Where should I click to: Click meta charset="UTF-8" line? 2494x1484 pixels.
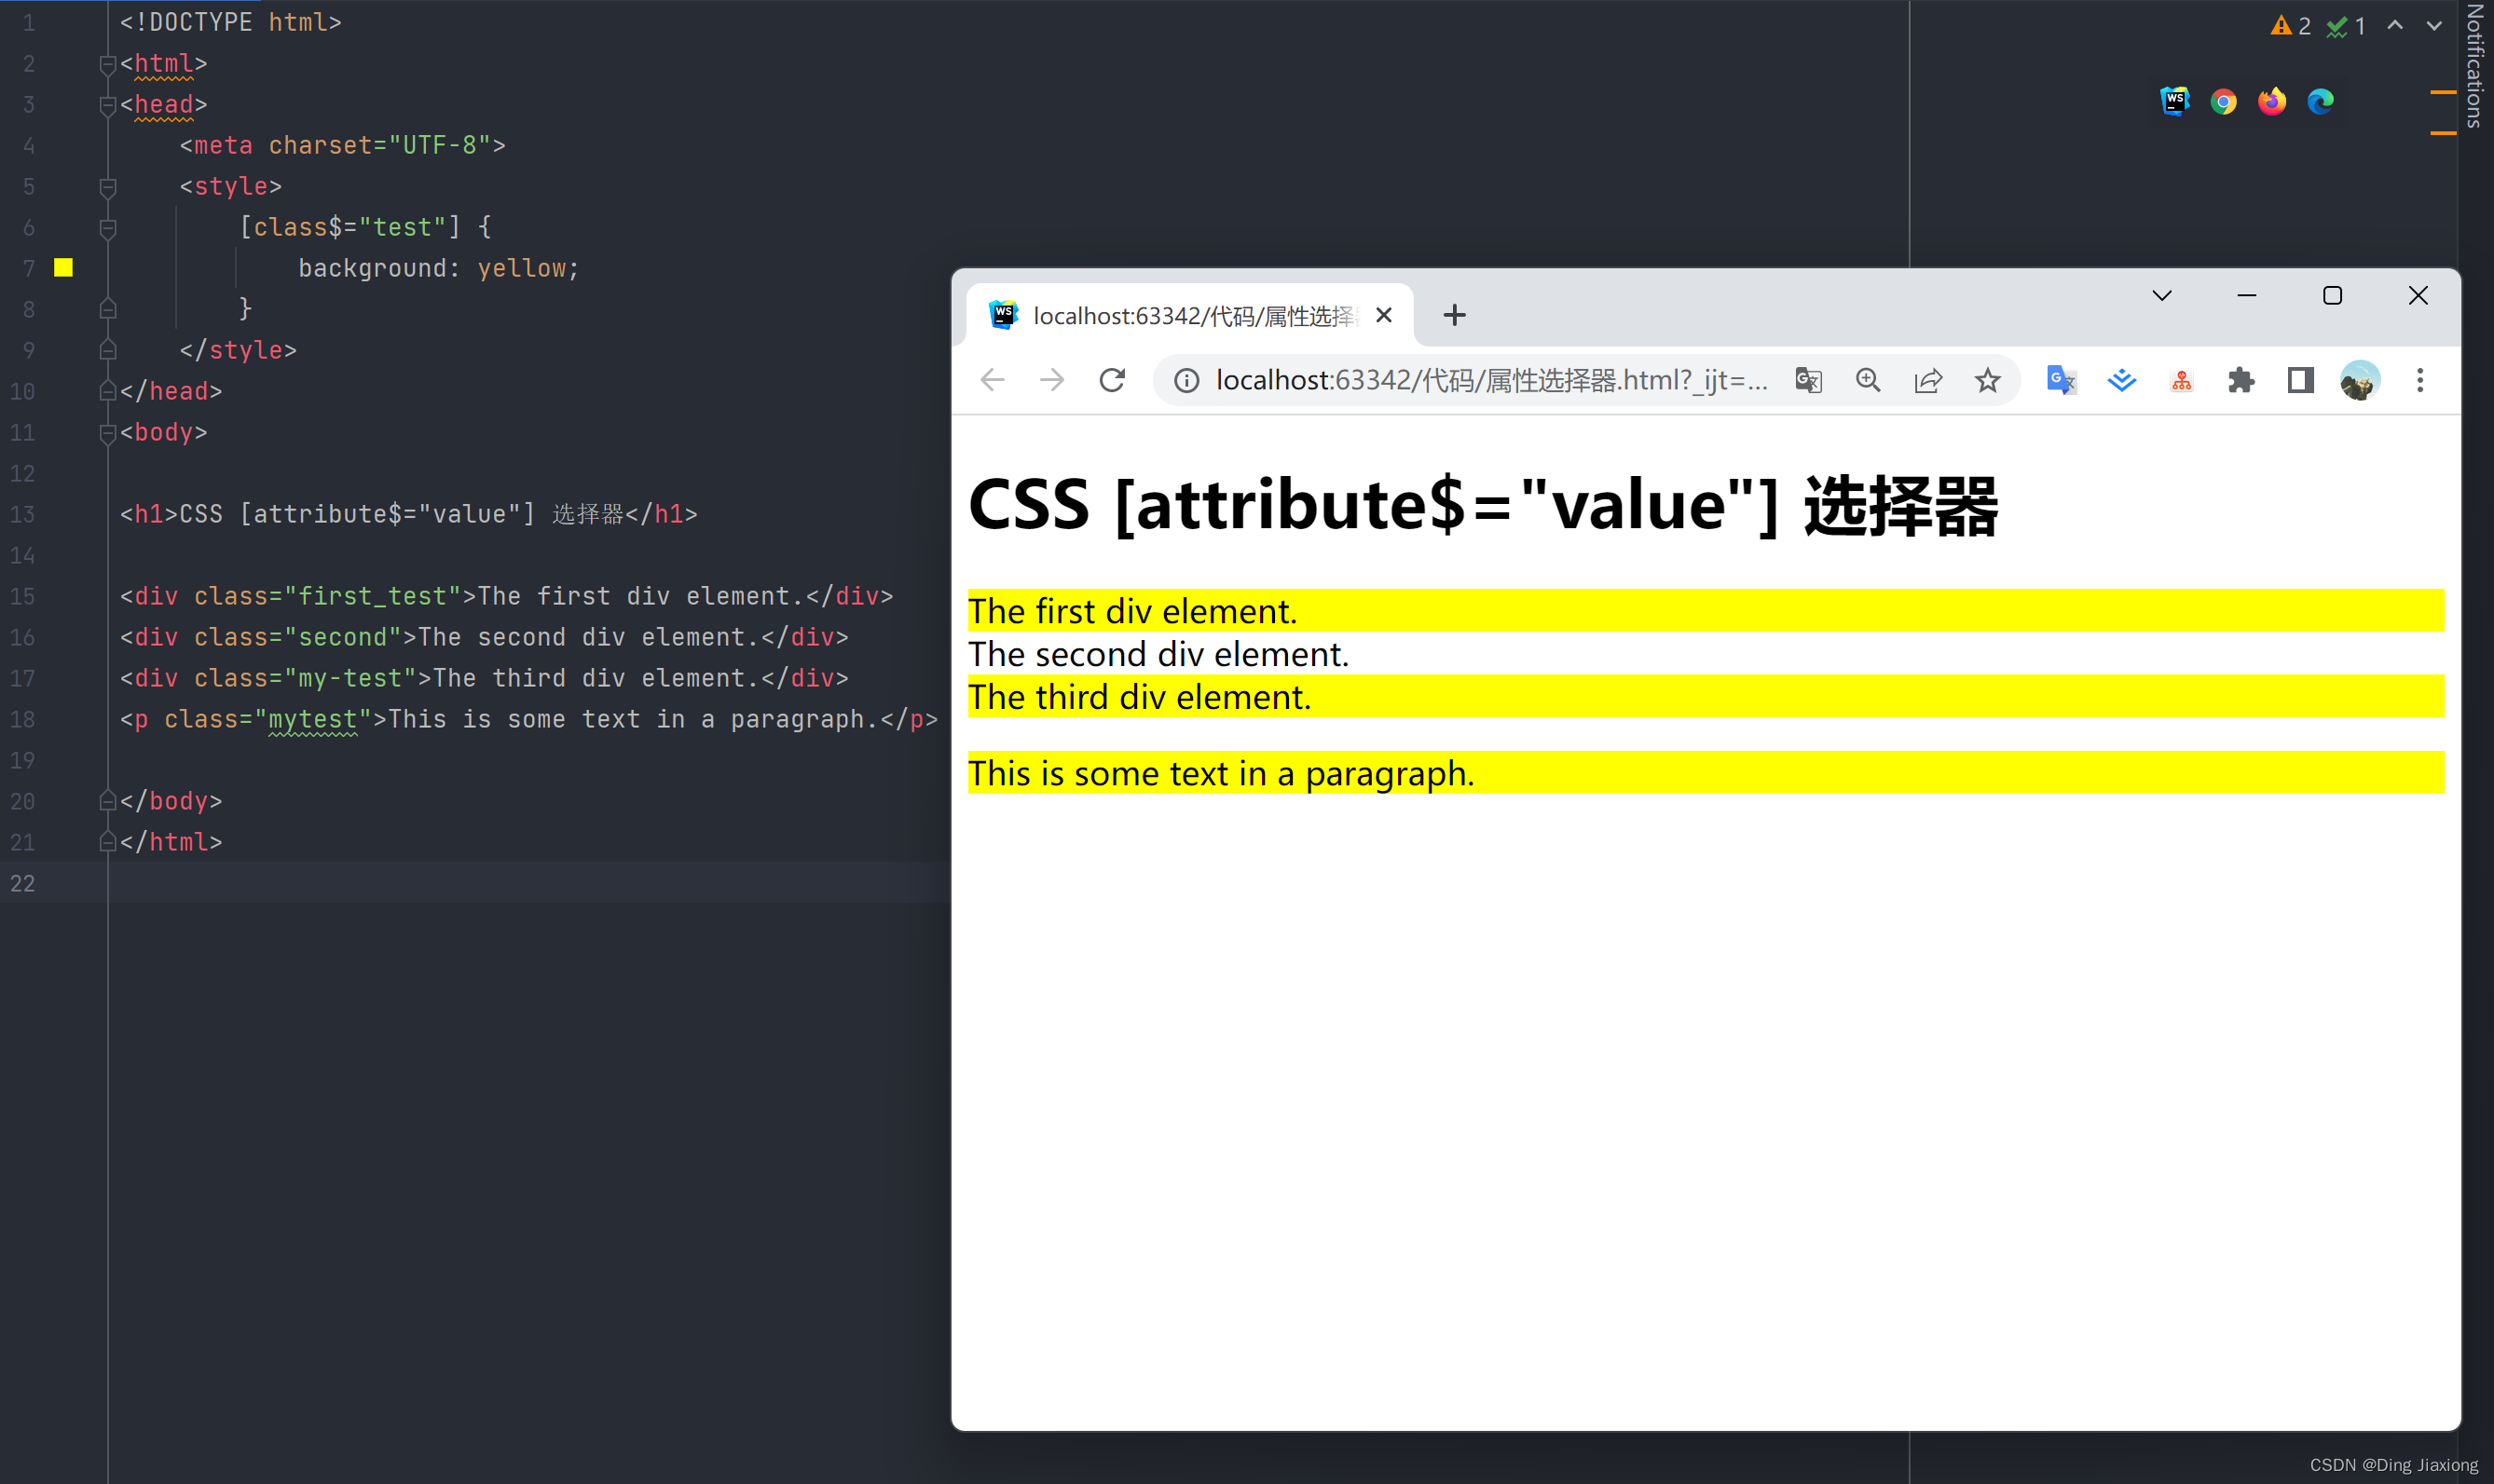[342, 146]
